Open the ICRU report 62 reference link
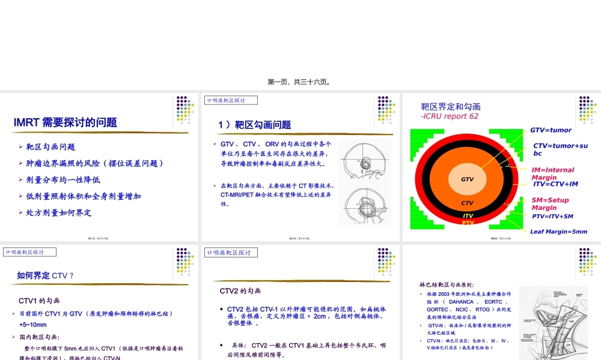Screen dimensions: 601x360 450,116
